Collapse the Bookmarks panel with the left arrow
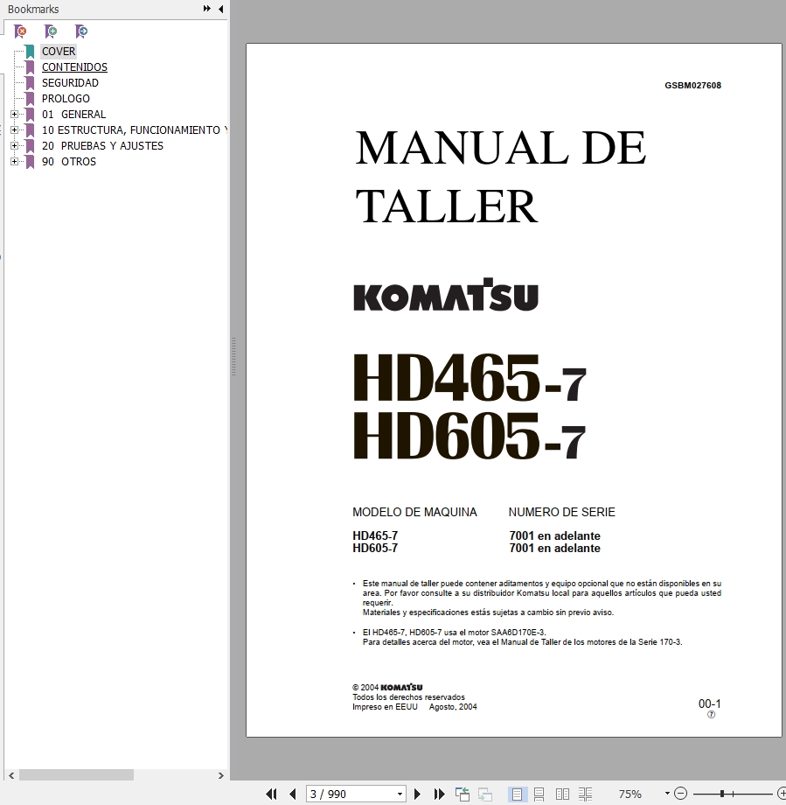Image resolution: width=786 pixels, height=805 pixels. [220, 9]
